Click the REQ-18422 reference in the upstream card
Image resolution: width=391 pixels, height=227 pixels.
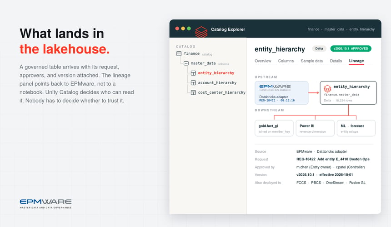[267, 101]
